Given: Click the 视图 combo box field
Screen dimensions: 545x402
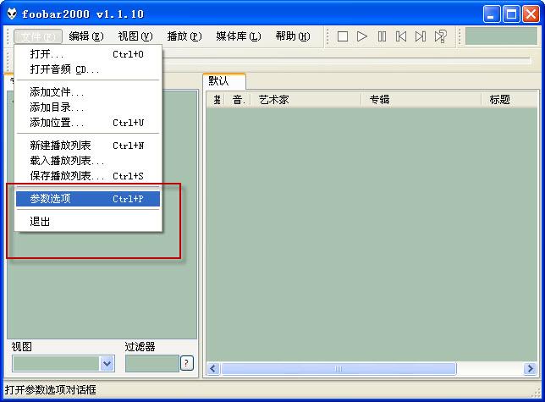Looking at the screenshot, I should click(63, 364).
